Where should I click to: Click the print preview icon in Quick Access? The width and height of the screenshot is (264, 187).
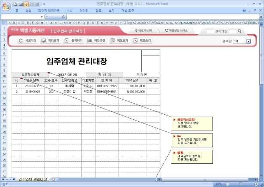click(x=15, y=4)
